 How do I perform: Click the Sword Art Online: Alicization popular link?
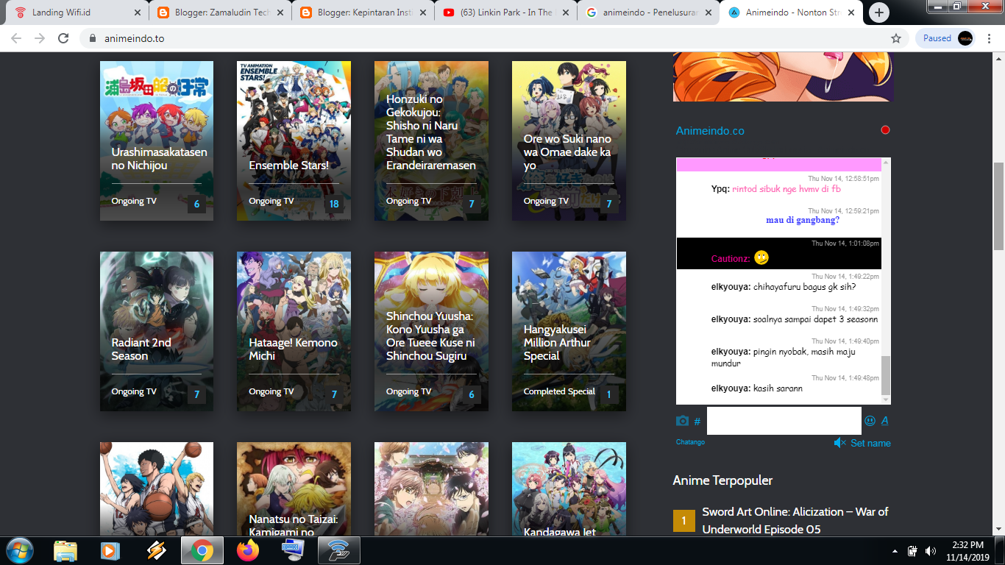pyautogui.click(x=795, y=520)
